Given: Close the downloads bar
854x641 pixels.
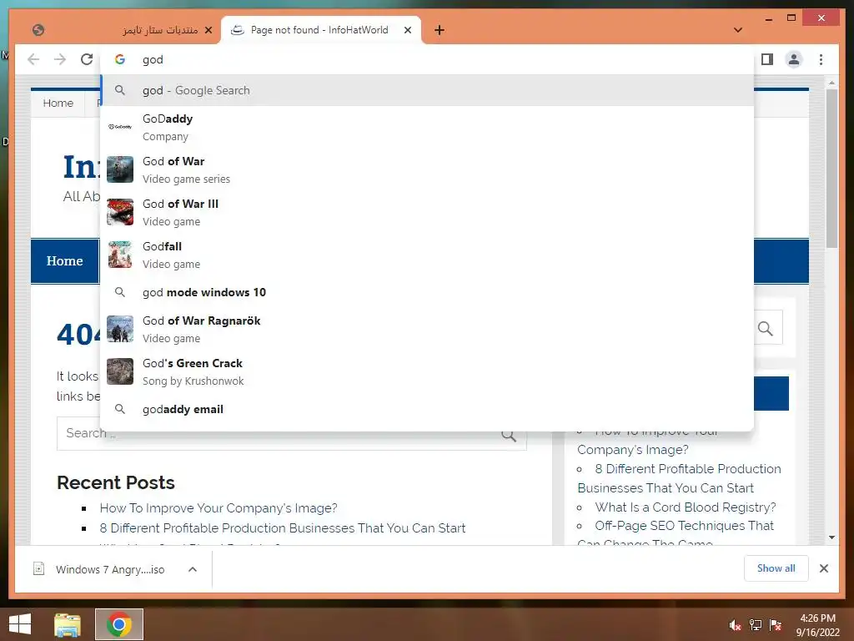Looking at the screenshot, I should pos(823,568).
